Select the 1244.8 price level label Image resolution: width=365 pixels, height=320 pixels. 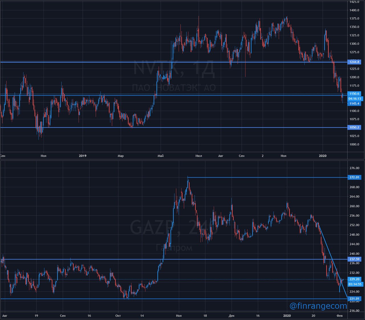(354, 62)
